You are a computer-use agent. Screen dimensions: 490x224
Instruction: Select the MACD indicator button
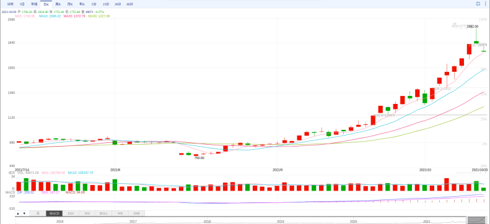point(54,213)
